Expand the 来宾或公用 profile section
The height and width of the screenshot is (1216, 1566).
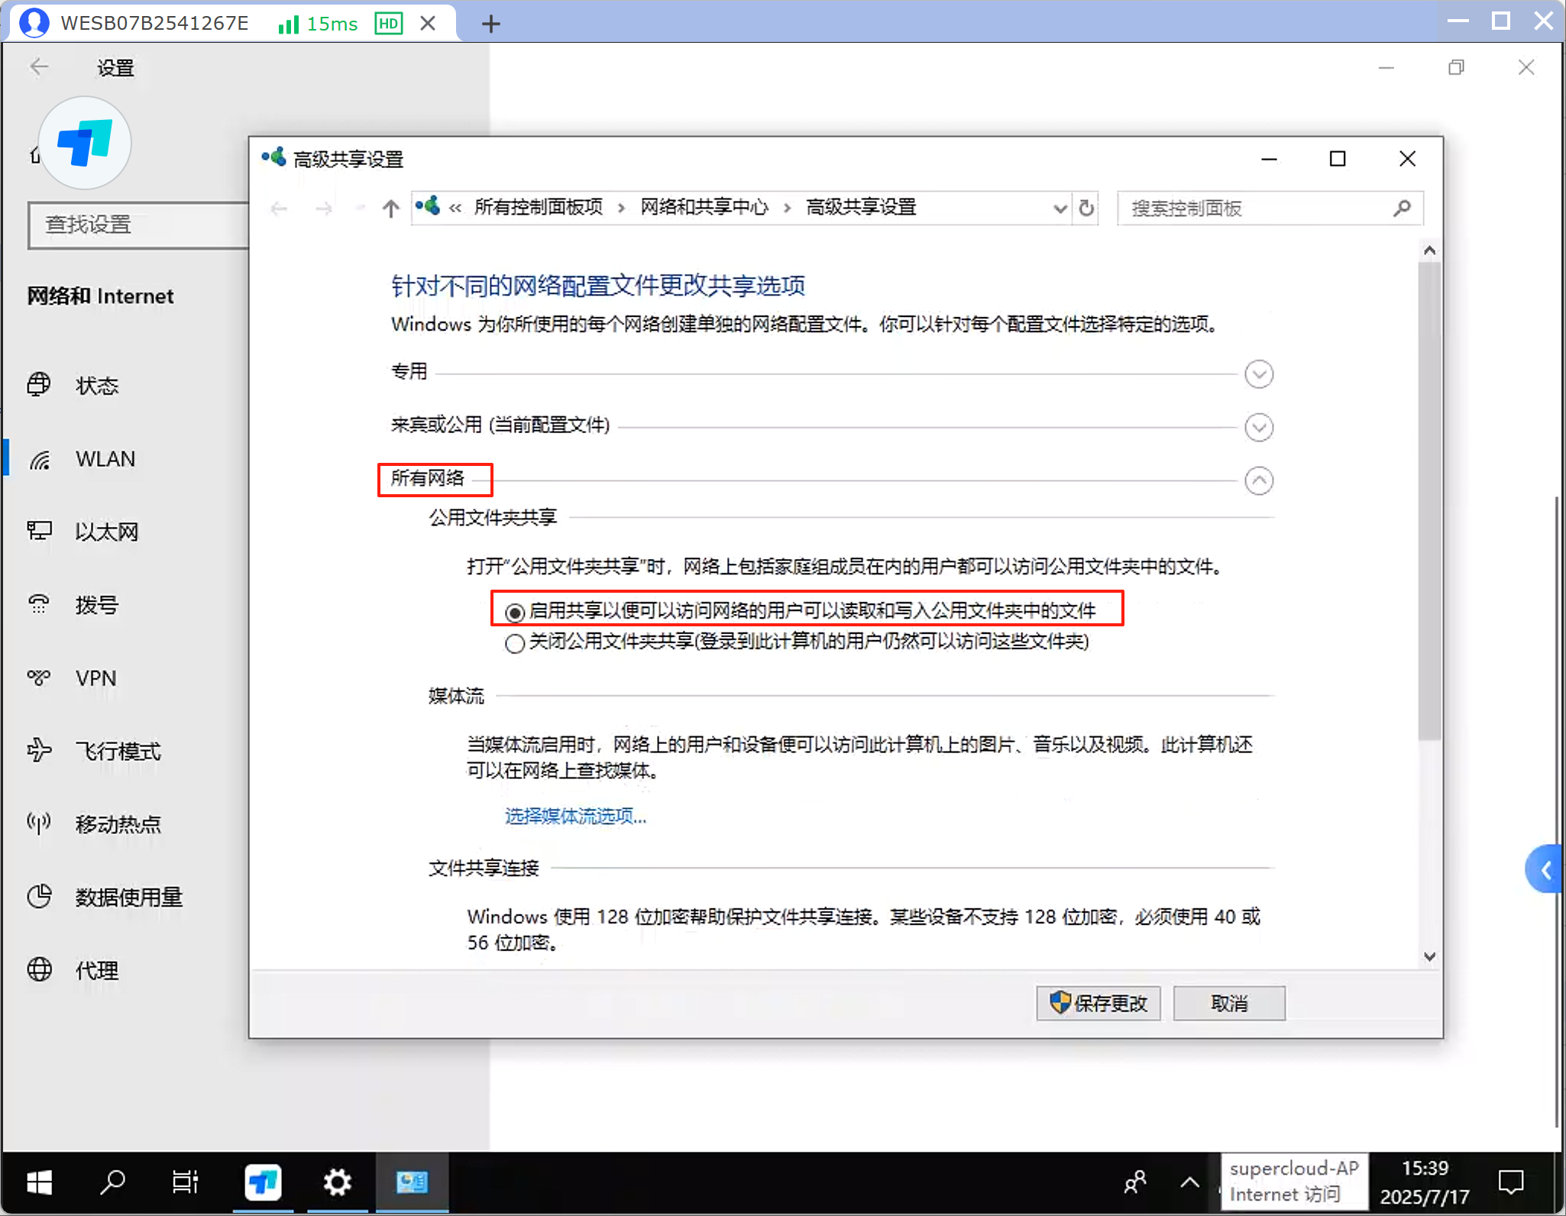[x=1258, y=427]
